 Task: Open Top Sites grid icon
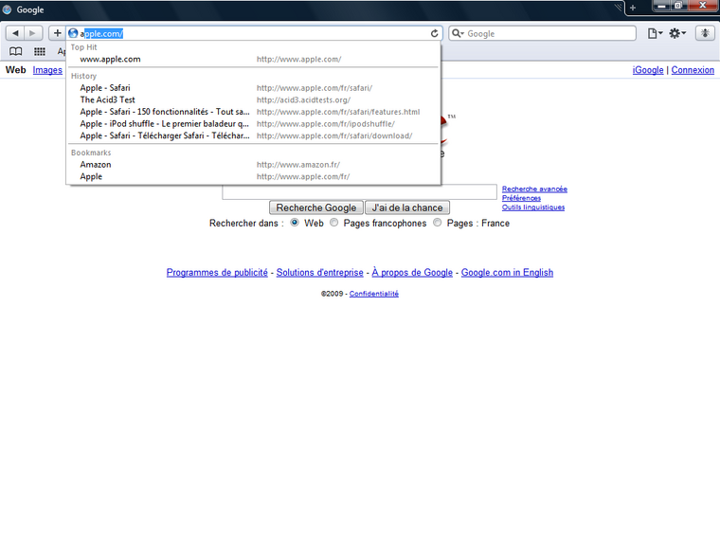coord(40,51)
